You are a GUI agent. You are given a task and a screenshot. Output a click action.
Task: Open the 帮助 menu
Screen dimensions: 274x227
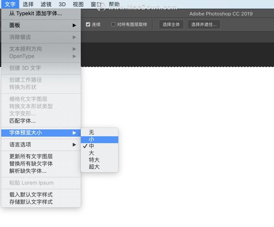(x=114, y=4)
